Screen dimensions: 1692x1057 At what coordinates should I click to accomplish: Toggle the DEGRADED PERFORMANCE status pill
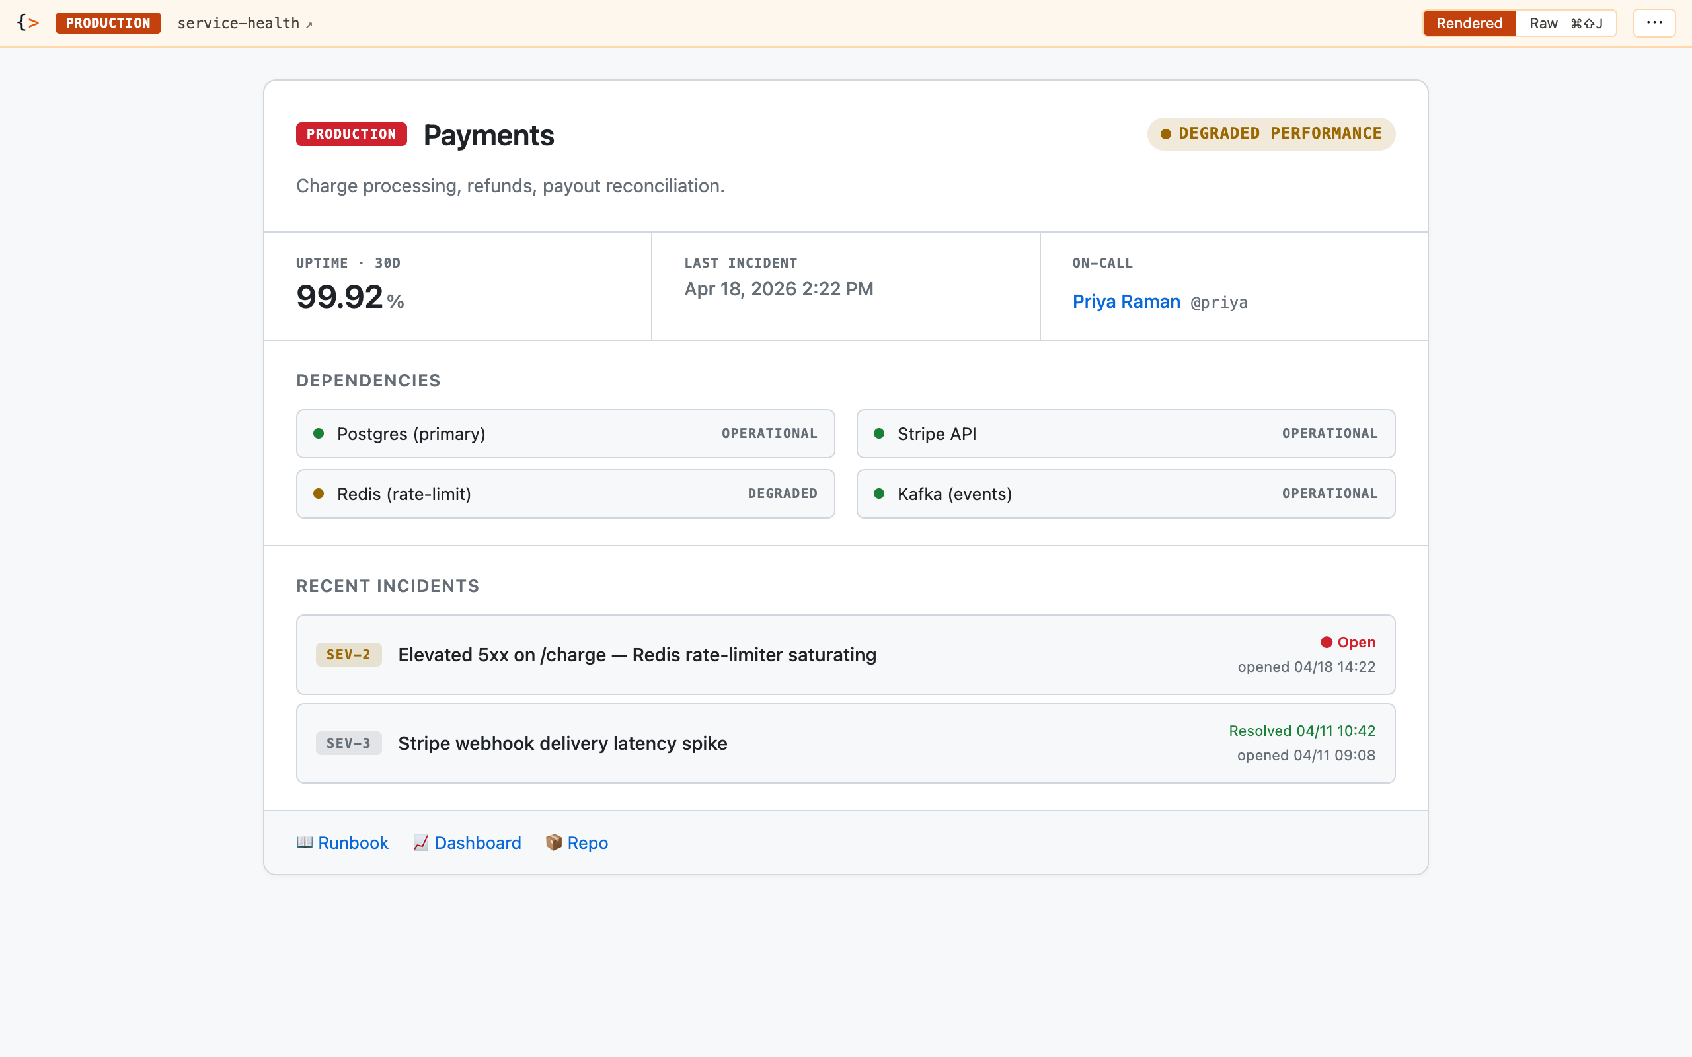[1270, 133]
